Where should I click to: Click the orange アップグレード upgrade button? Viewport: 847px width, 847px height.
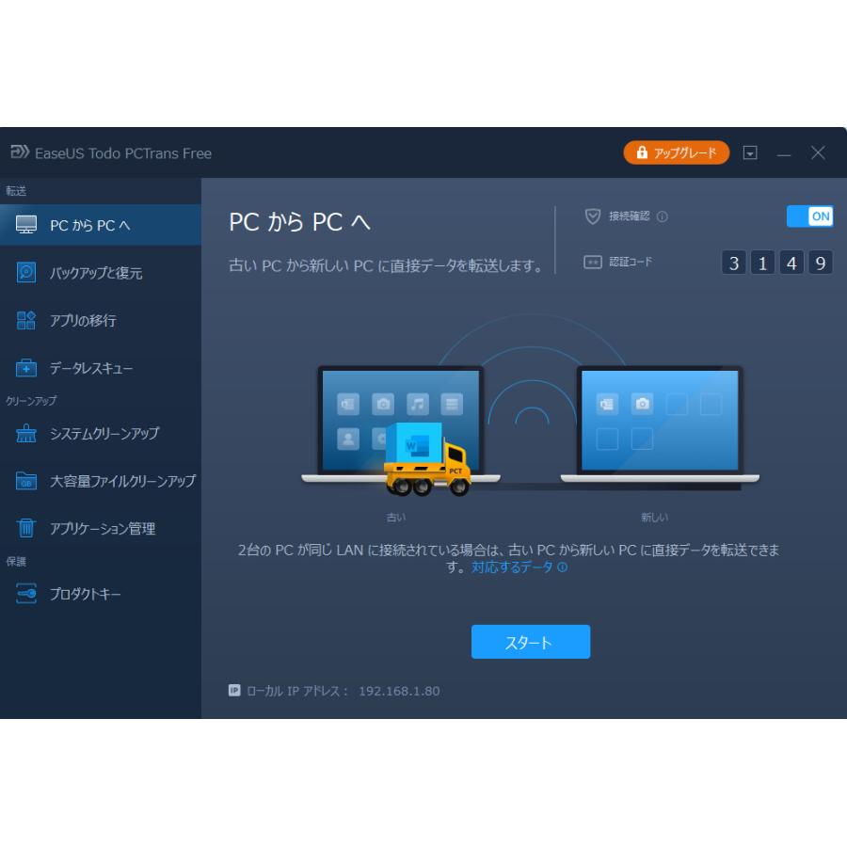(x=676, y=152)
